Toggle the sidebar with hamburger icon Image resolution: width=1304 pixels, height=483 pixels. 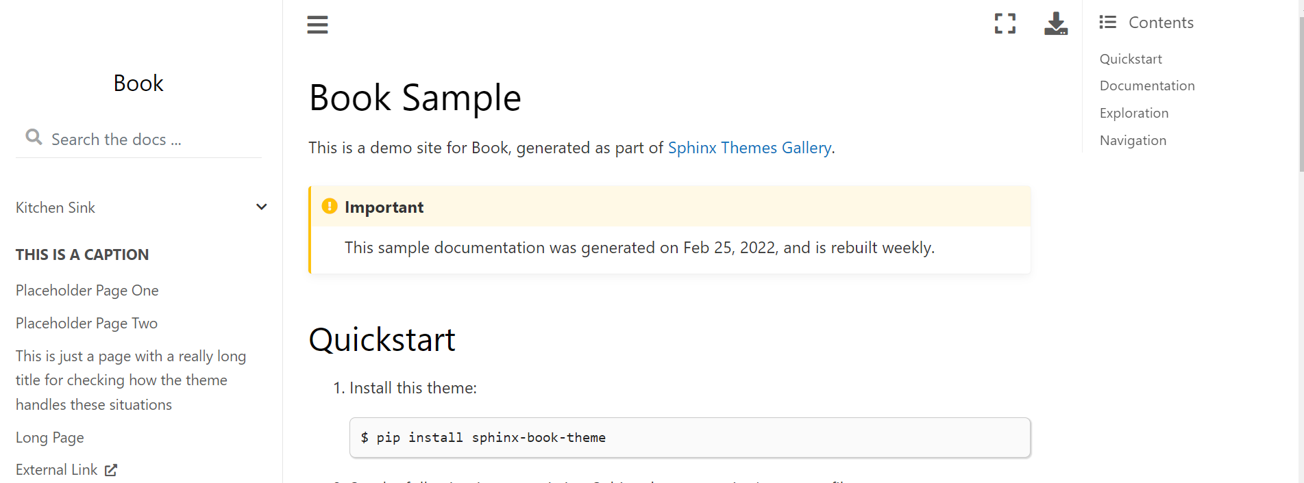coord(317,25)
